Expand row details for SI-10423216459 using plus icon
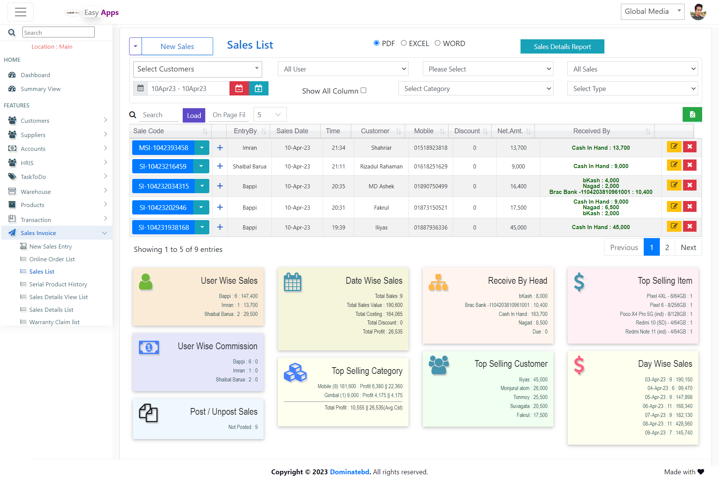This screenshot has height=484, width=719. (x=220, y=166)
